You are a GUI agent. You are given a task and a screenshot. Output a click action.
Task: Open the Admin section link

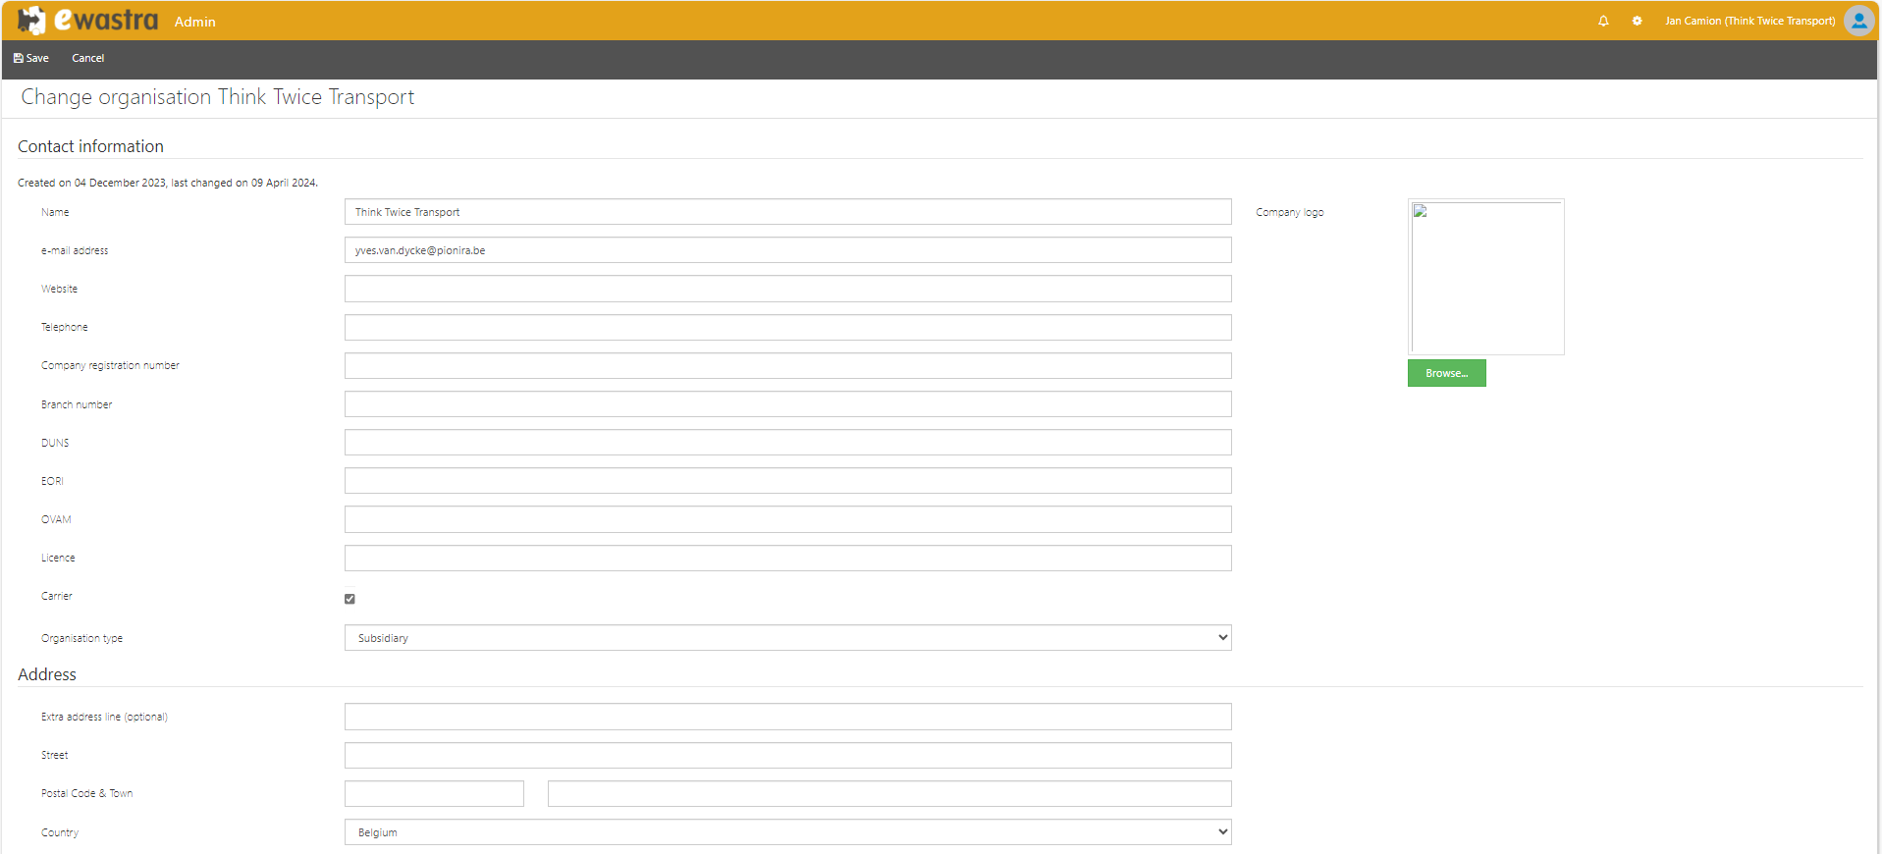point(194,22)
